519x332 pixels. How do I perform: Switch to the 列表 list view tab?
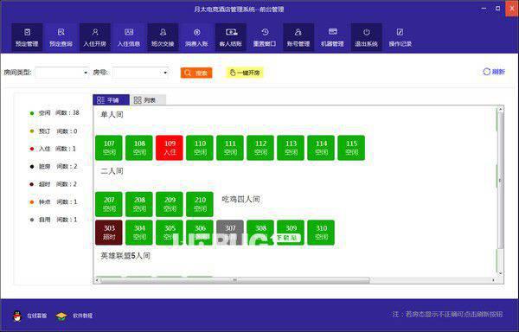(148, 100)
